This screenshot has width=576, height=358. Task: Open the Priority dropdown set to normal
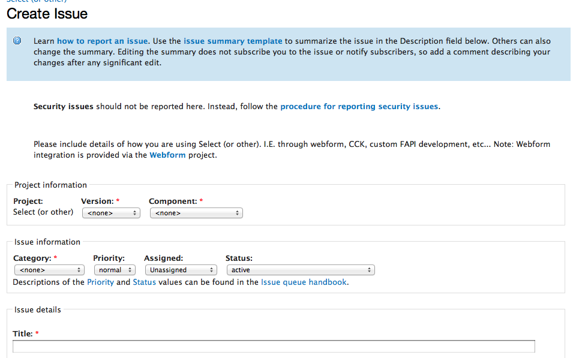pos(115,270)
